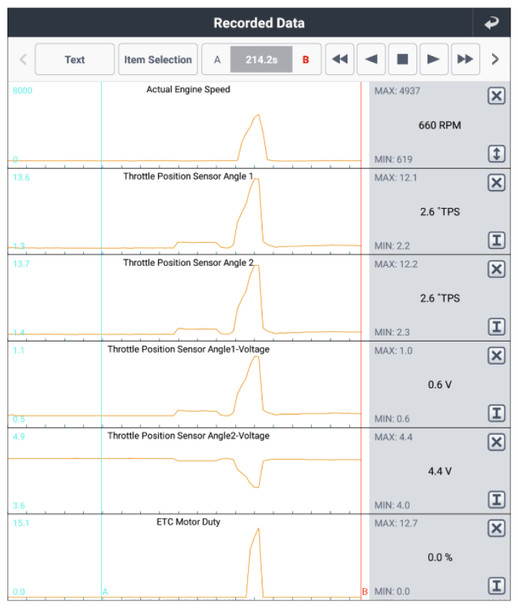The width and height of the screenshot is (518, 608).
Task: Click MAX: 12.2 reading
Action: pos(396,264)
